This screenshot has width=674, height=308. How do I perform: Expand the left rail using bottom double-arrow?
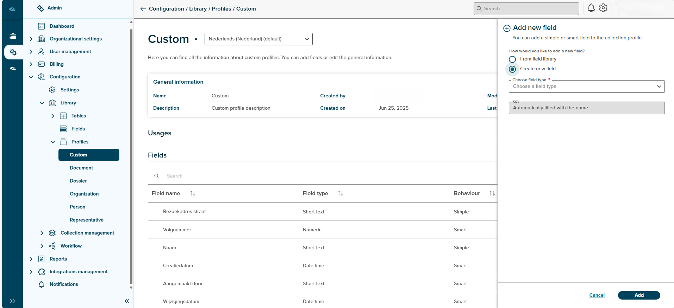click(x=12, y=301)
